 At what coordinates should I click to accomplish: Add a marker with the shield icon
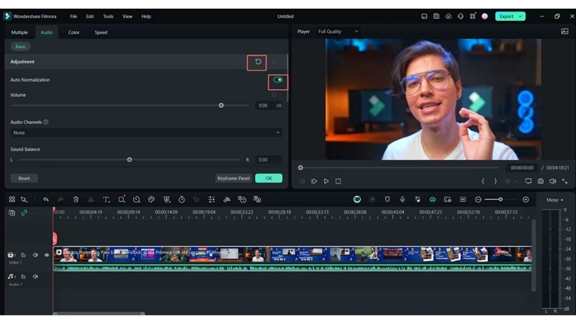point(387,199)
